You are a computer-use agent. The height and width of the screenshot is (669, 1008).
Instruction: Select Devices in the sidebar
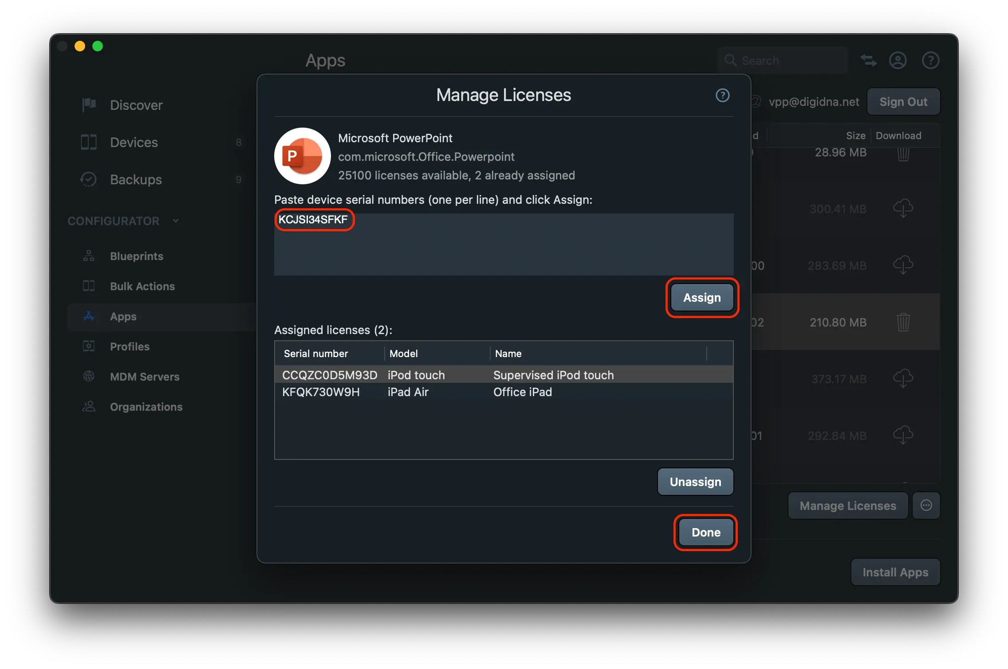pos(133,142)
